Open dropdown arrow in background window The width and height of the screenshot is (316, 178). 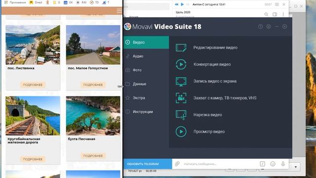point(296,167)
